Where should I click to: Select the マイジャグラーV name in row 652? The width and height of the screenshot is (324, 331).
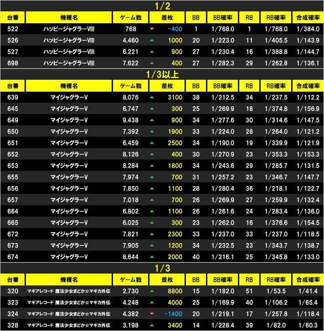click(x=69, y=154)
